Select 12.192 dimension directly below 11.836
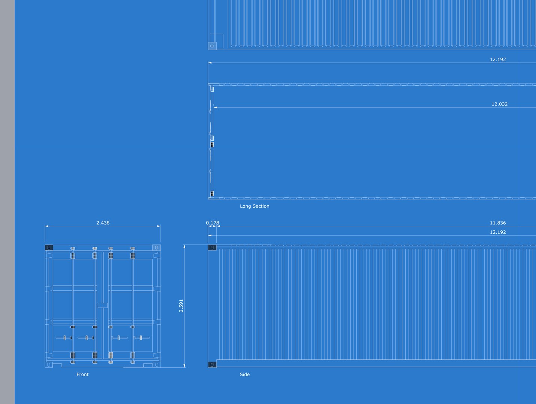The height and width of the screenshot is (404, 536). (x=498, y=232)
